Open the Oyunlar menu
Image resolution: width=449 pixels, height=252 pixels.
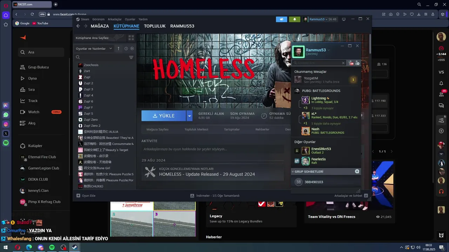[130, 19]
